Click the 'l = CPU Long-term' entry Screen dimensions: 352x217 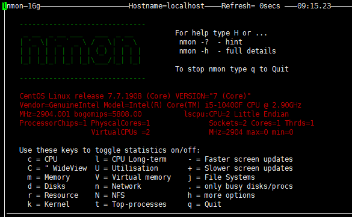coord(131,159)
